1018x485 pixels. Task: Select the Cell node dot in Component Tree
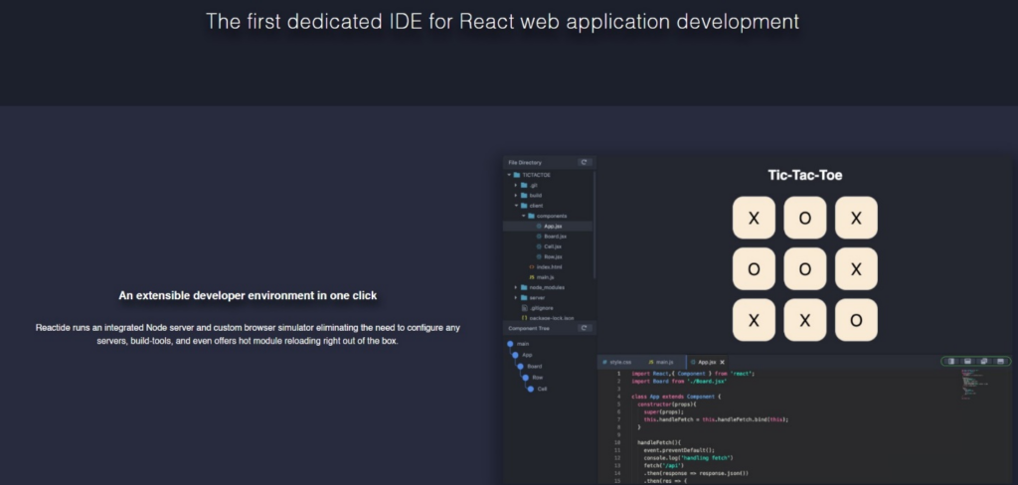tap(531, 389)
